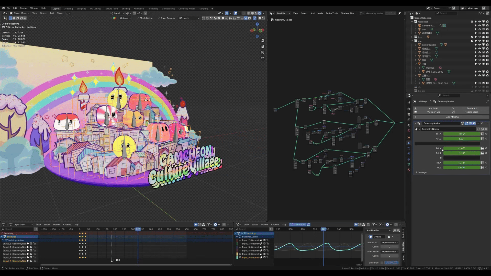
Task: Click the Blender logo icon
Action: coord(3,8)
